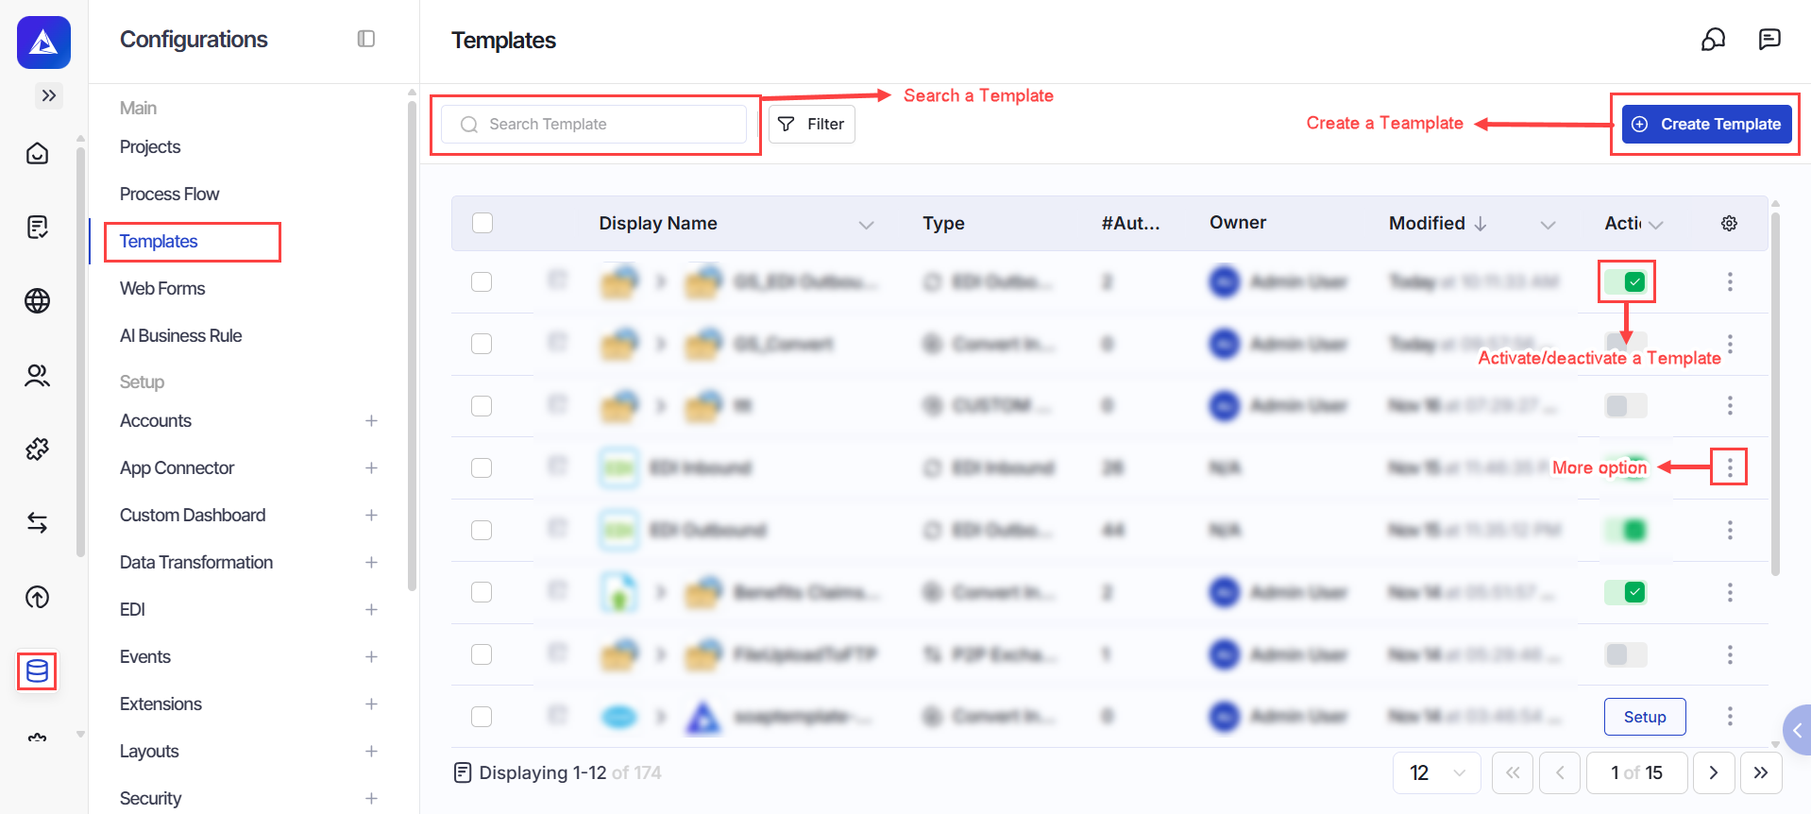Open the checklist document icon in the rail
Image resolution: width=1811 pixels, height=814 pixels.
(38, 227)
